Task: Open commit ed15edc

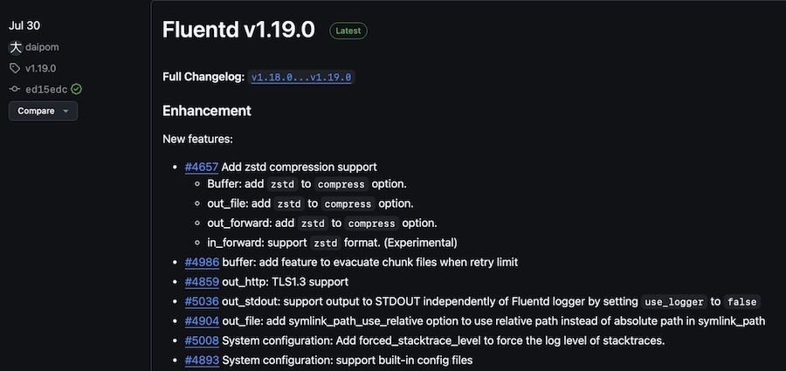Action: tap(46, 89)
